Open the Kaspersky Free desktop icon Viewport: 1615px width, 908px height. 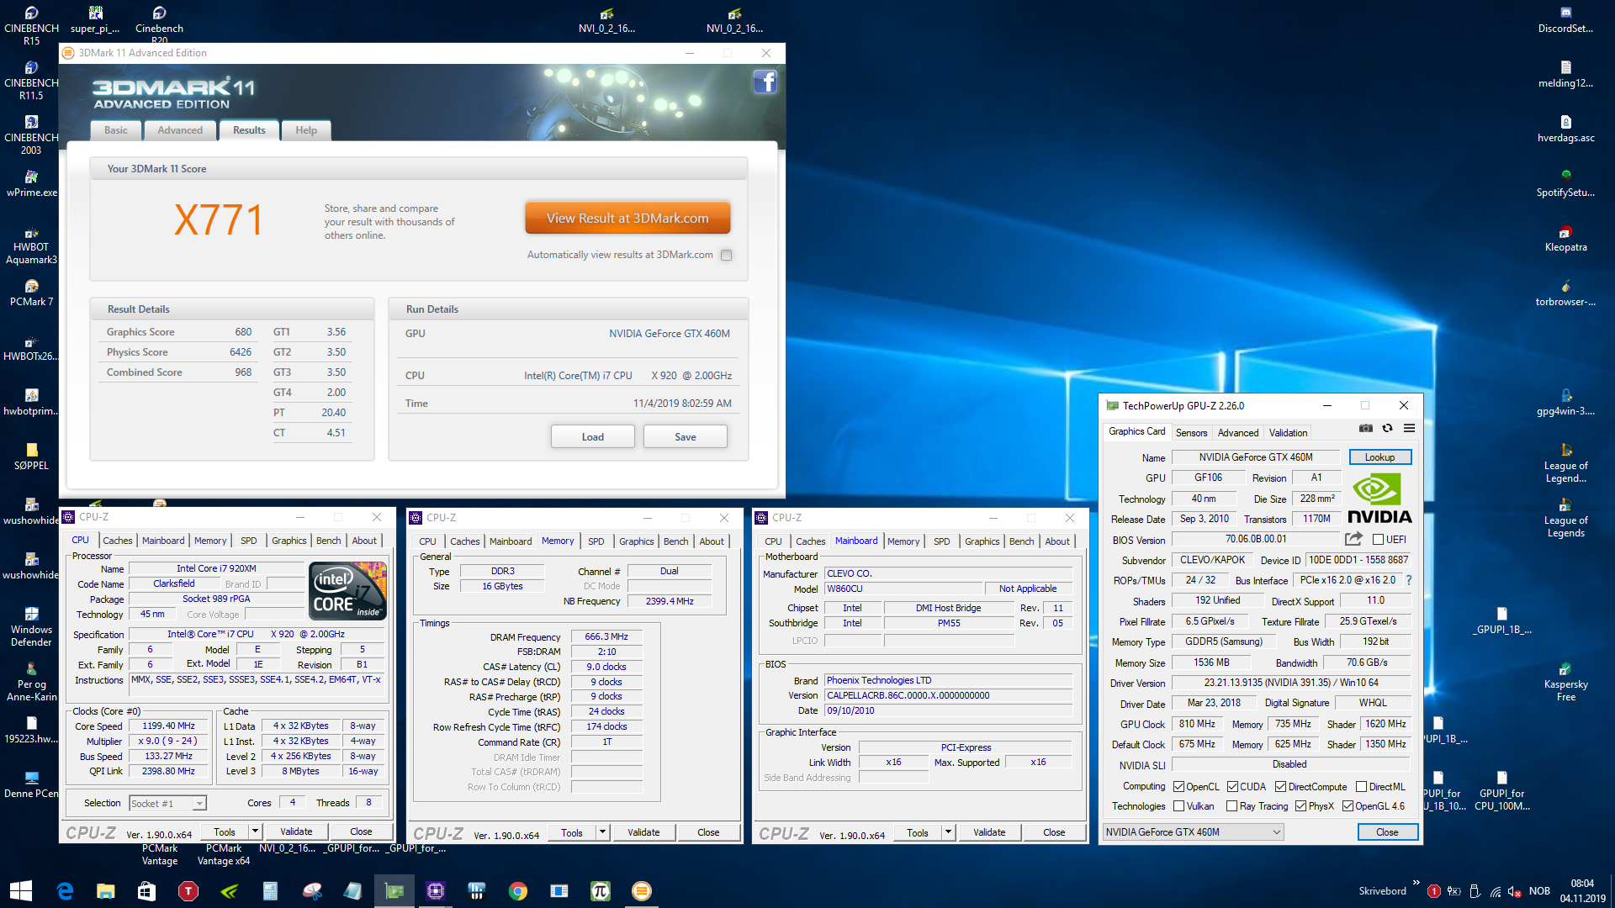coord(1565,682)
